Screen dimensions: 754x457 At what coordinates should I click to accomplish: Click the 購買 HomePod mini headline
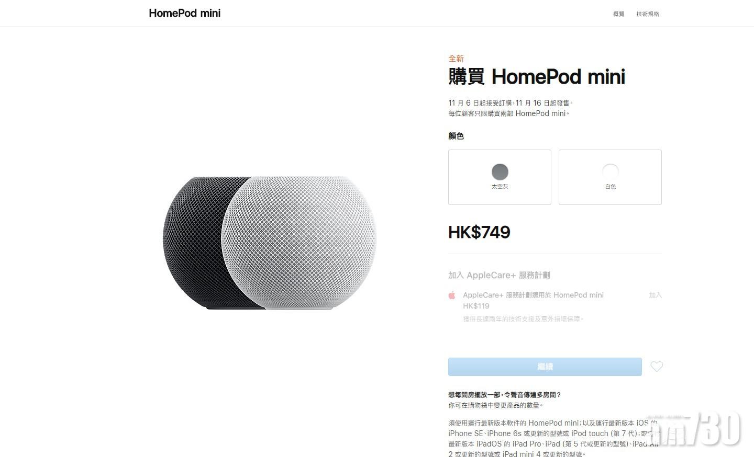pos(537,77)
